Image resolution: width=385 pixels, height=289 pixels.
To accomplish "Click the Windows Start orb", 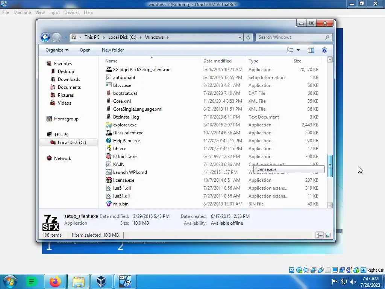I will coord(10,281).
